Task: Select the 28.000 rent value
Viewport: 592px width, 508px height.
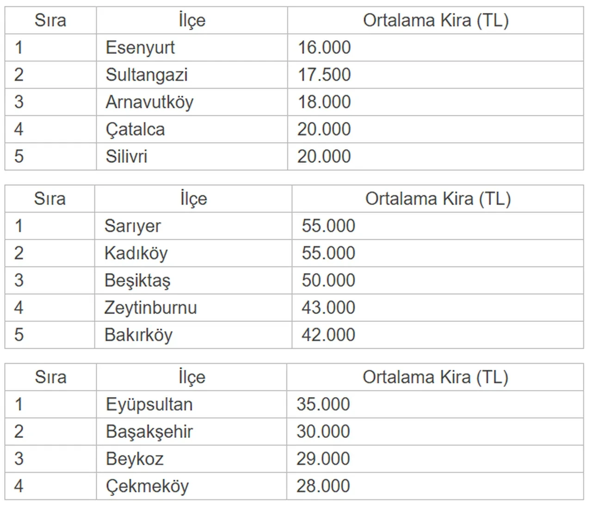Action: pos(323,486)
